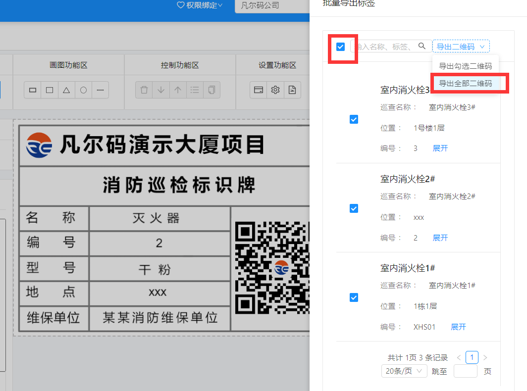This screenshot has width=527, height=391.
Task: Click the trash delete icon
Action: (144, 90)
